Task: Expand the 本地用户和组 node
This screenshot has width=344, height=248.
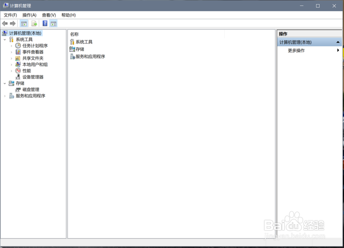Action: click(x=11, y=65)
